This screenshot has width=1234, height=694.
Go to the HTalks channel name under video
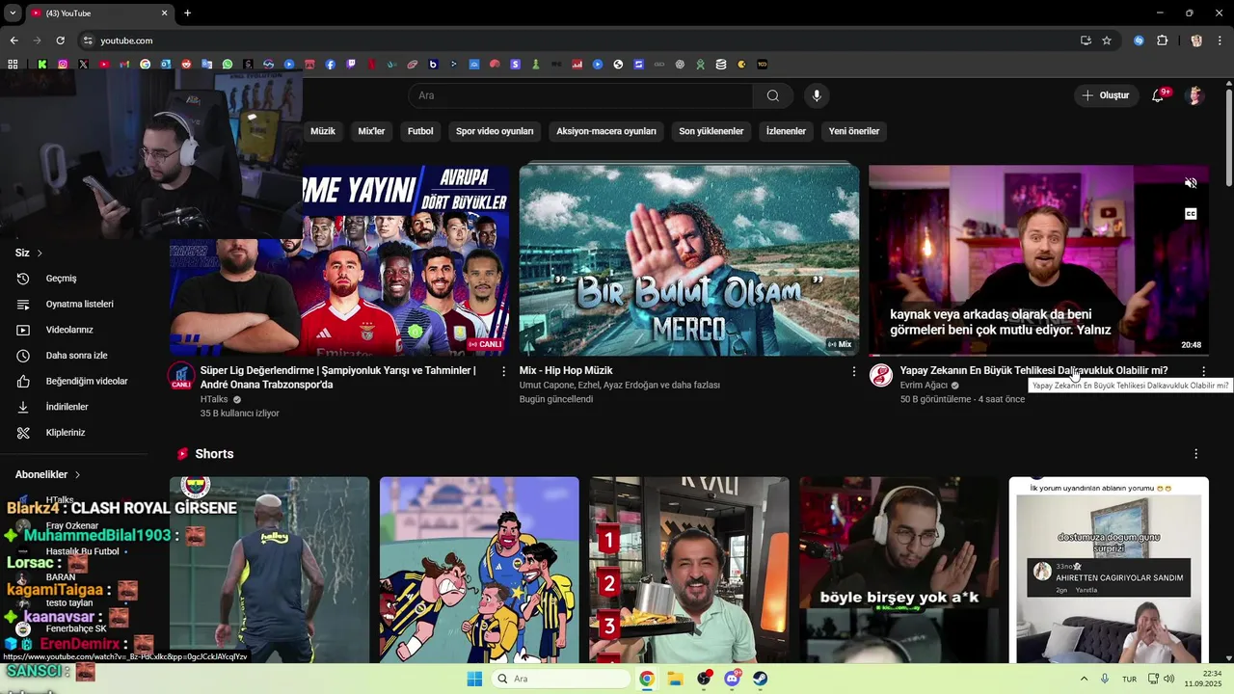point(214,399)
